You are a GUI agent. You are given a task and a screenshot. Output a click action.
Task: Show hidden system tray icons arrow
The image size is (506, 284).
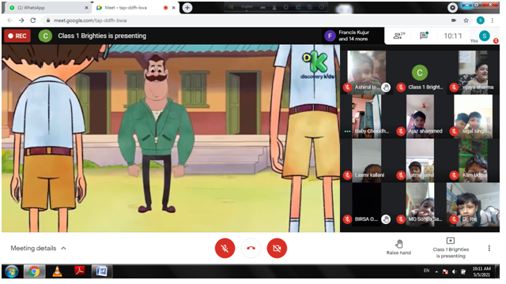436,271
